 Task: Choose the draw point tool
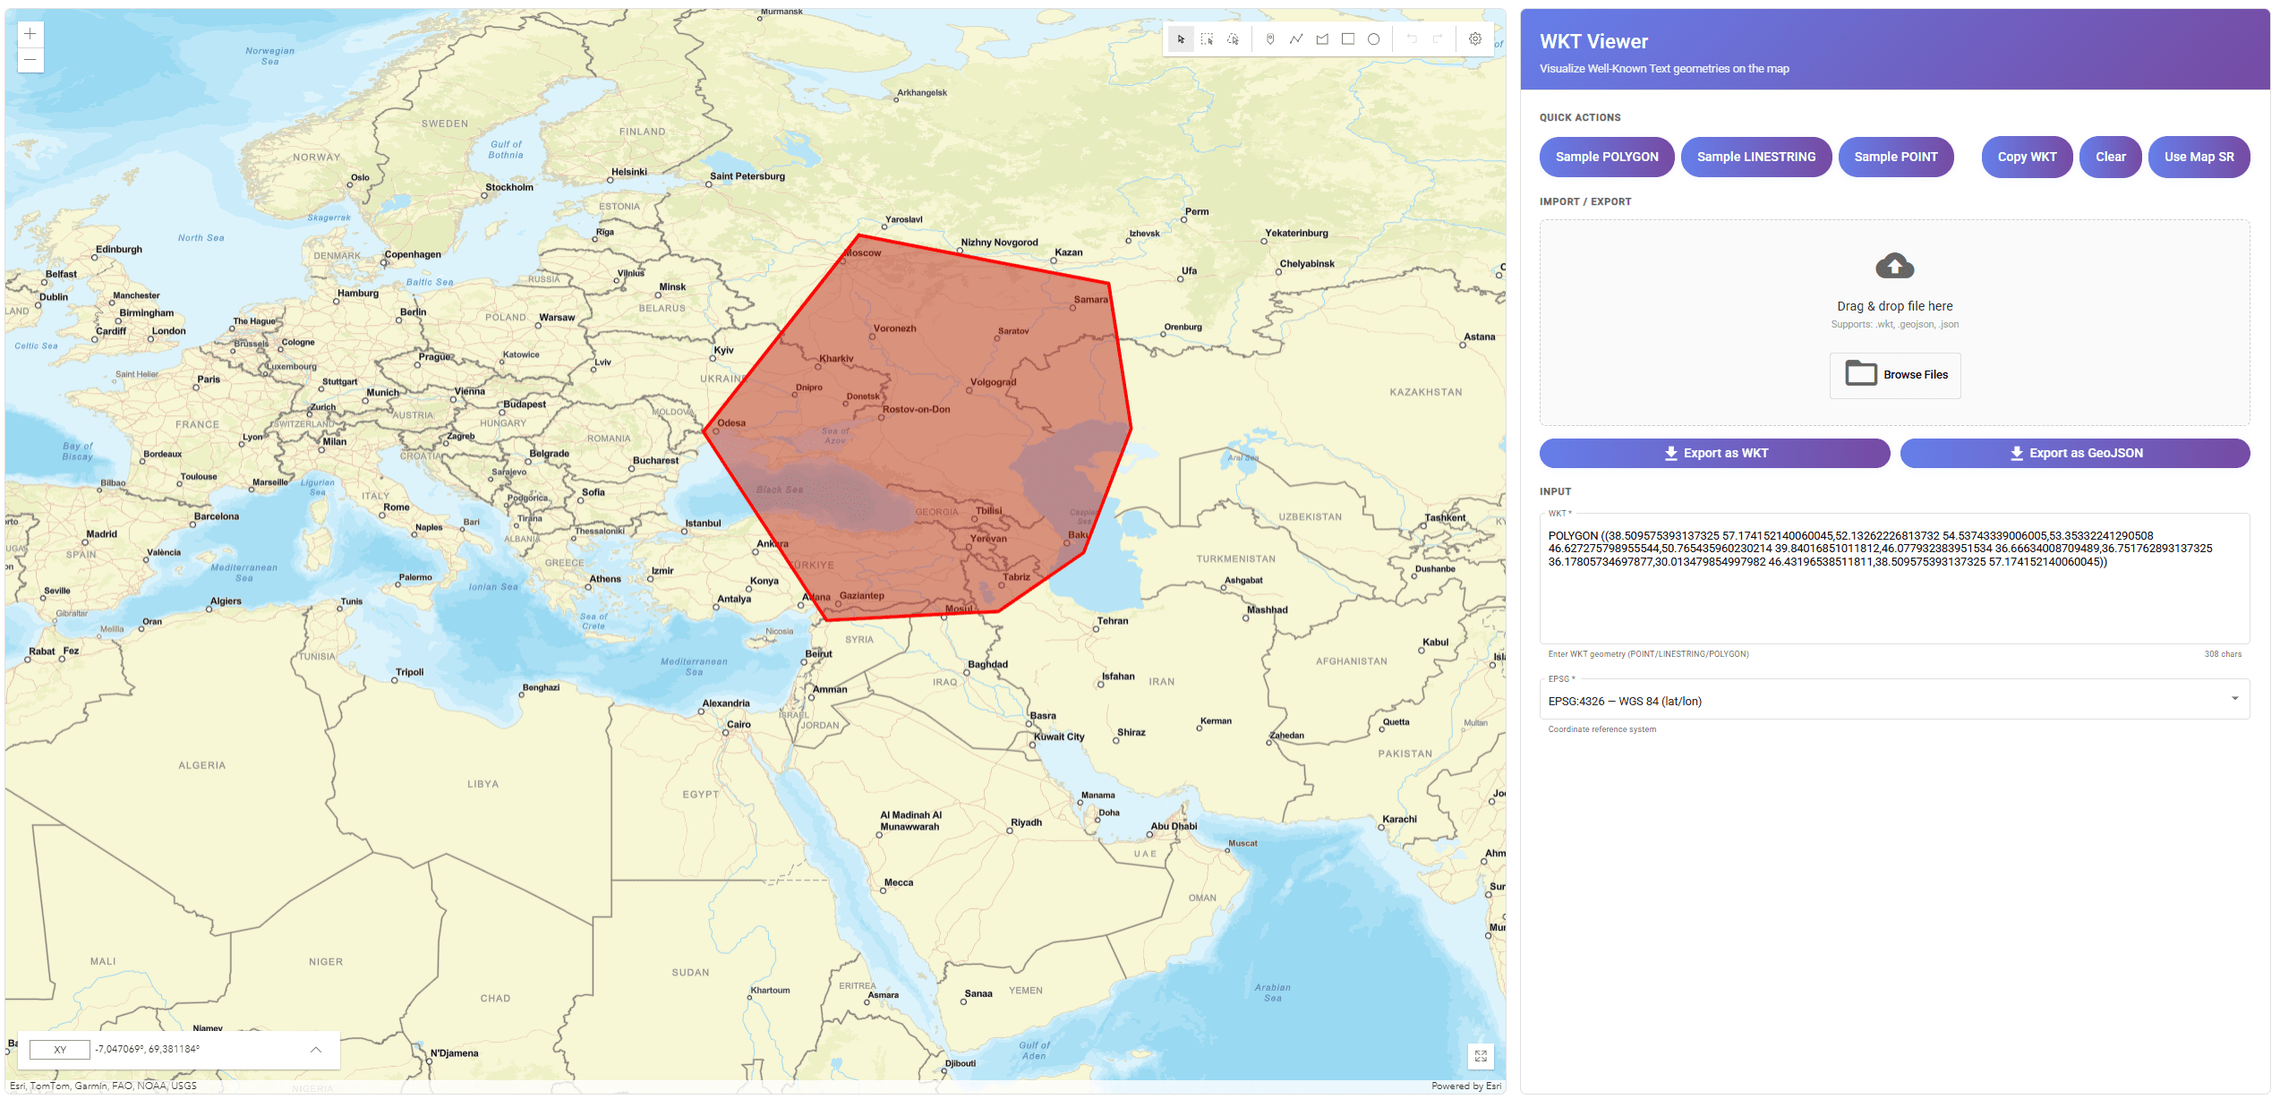pos(1269,39)
